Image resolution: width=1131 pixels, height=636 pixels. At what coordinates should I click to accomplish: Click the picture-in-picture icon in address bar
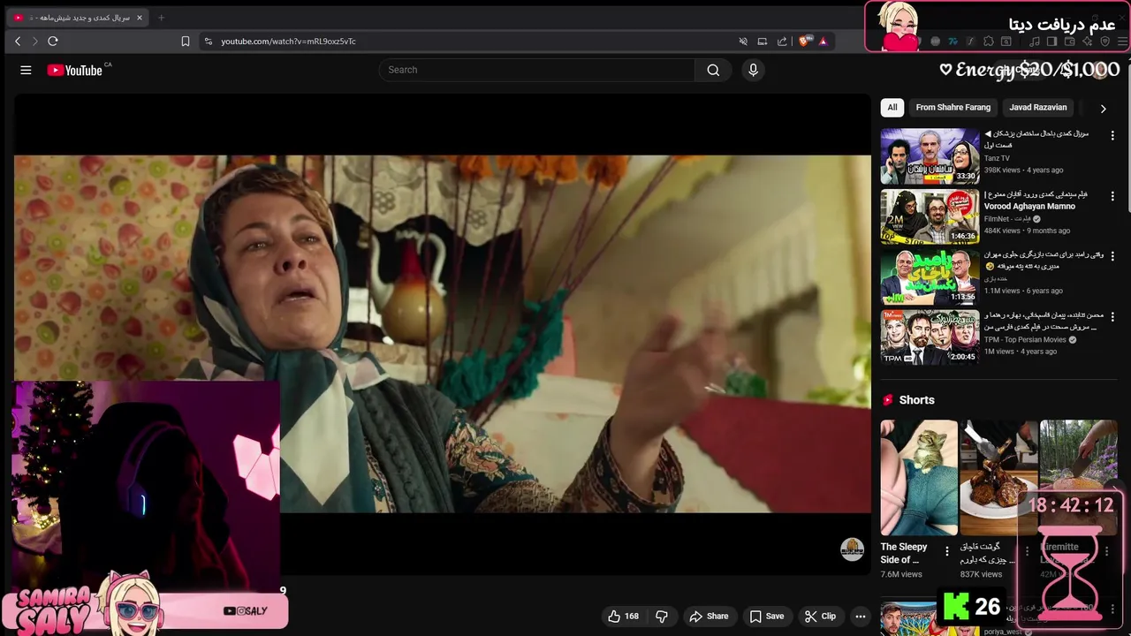pos(763,41)
